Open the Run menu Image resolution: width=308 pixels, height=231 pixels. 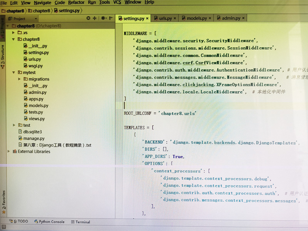point(92,2)
